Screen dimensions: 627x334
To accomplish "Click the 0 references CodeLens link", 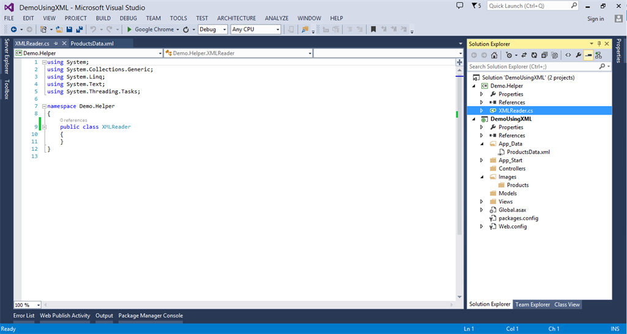I will point(73,120).
